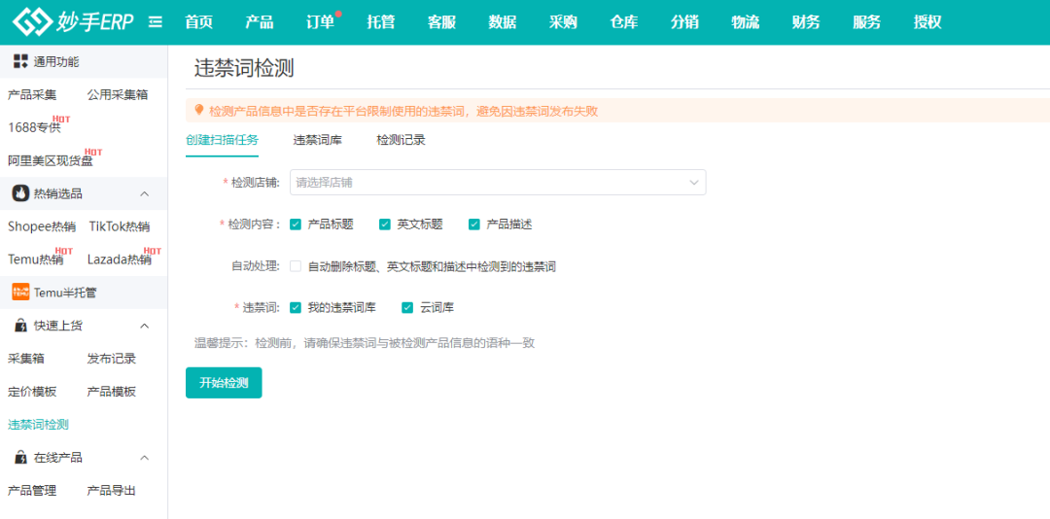Open 发布记录 sidebar link
The height and width of the screenshot is (519, 1050).
point(112,359)
